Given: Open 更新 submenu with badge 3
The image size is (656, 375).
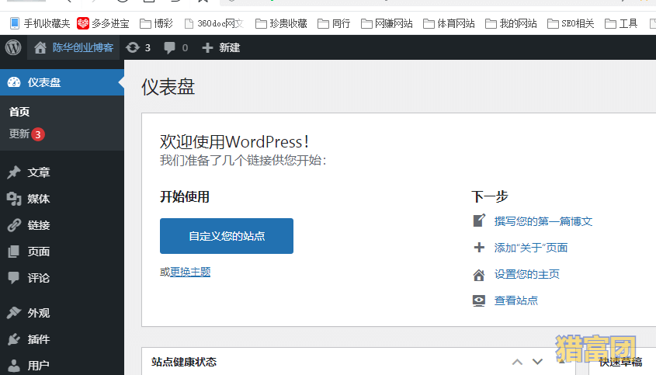Looking at the screenshot, I should tap(26, 134).
